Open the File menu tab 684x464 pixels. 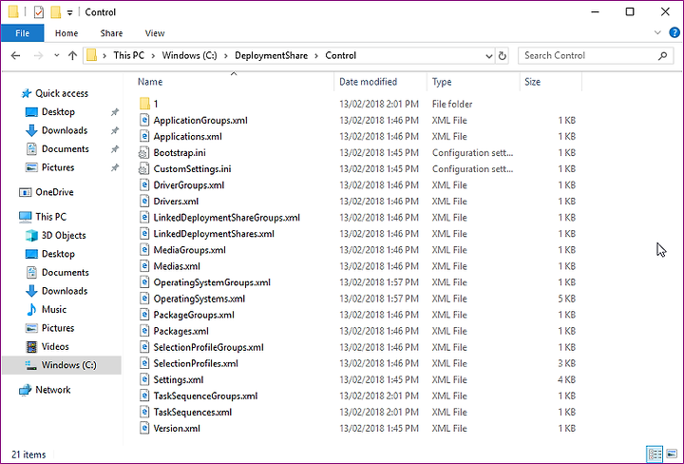point(22,33)
